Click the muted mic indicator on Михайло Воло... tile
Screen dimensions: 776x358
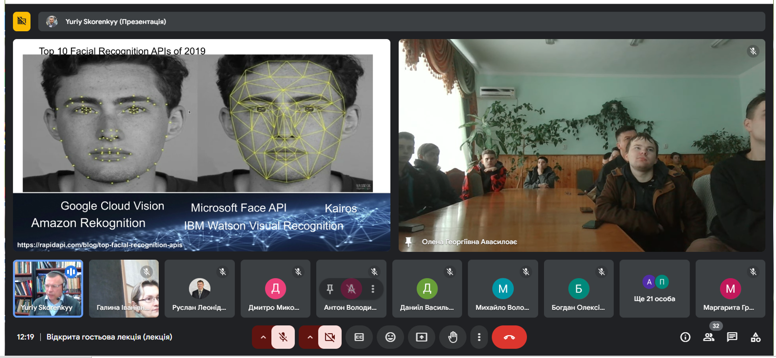coord(526,272)
